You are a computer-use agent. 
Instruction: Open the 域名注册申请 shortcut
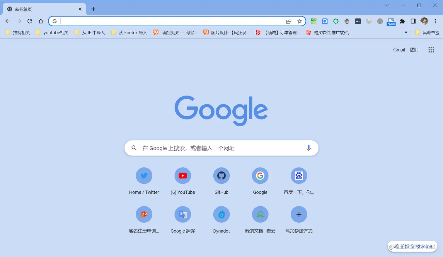point(144,220)
